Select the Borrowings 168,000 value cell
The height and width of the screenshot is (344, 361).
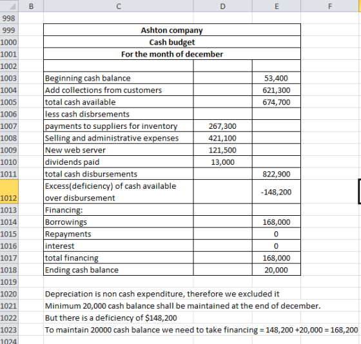pyautogui.click(x=277, y=222)
